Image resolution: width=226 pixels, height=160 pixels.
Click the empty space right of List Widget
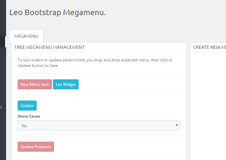pyautogui.click(x=128, y=84)
